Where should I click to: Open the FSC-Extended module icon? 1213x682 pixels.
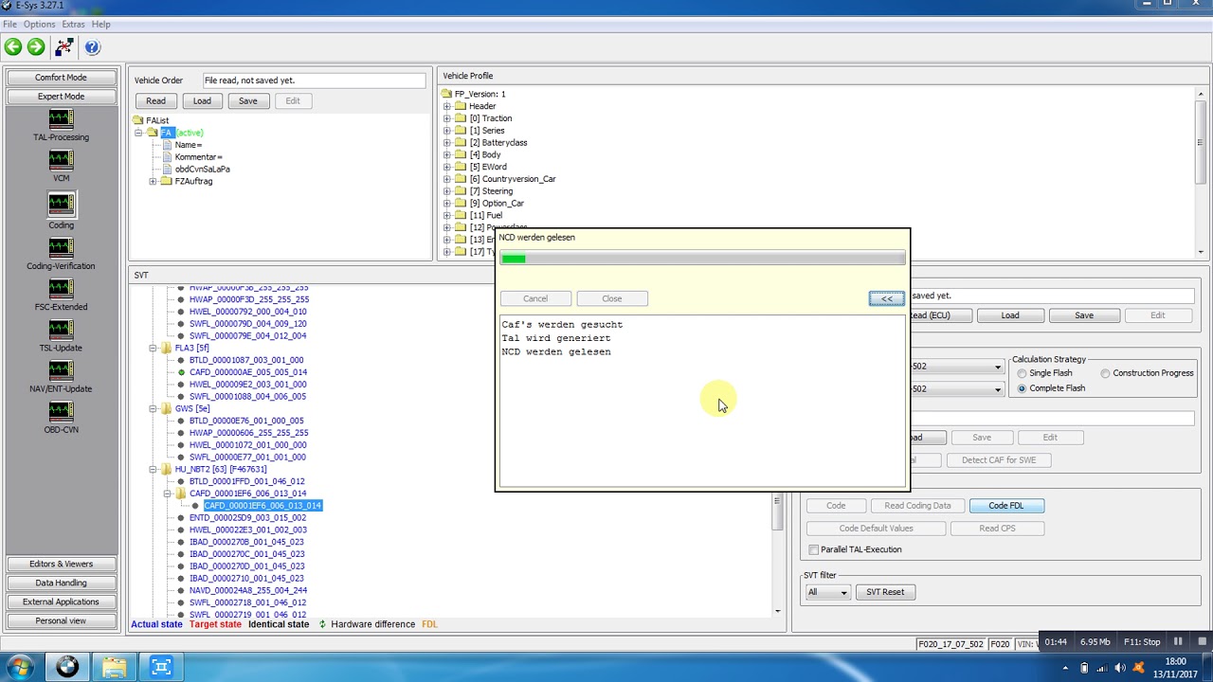point(61,289)
